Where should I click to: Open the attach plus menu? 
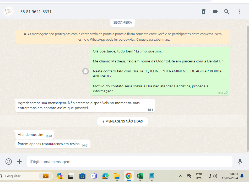point(19,162)
